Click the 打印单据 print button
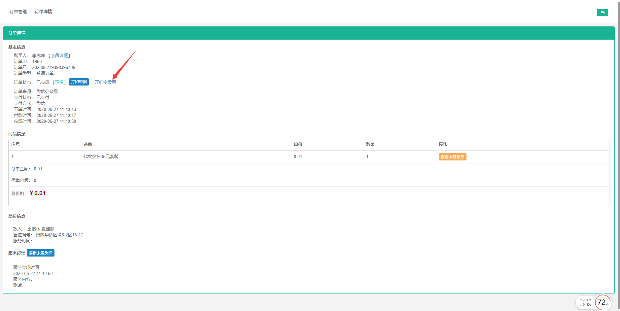The width and height of the screenshot is (620, 311). point(79,82)
